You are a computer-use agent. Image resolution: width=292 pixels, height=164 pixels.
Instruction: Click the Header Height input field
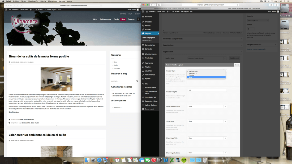(207, 90)
